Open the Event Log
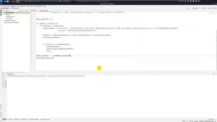 pyautogui.click(x=211, y=119)
